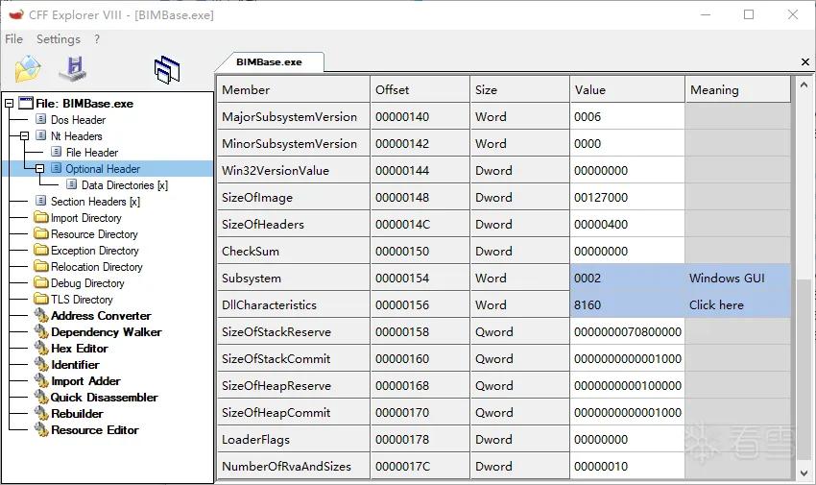This screenshot has height=485, width=816.
Task: Click the Win32VersionValue member cell
Action: coord(293,170)
